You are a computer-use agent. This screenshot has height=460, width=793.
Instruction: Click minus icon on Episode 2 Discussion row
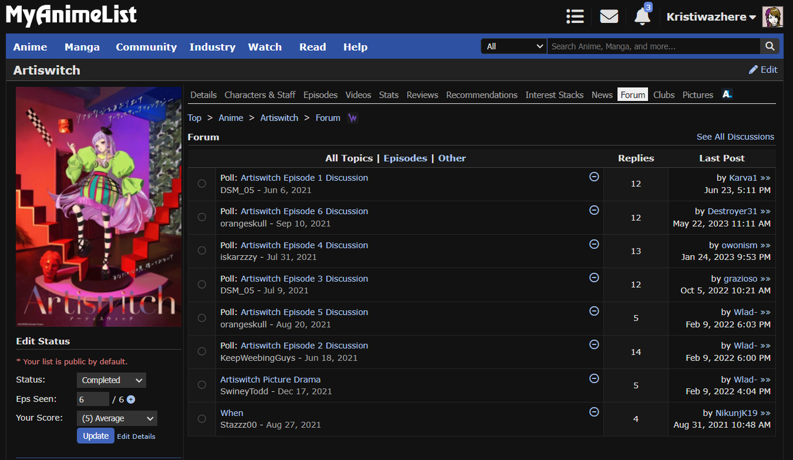coord(594,344)
